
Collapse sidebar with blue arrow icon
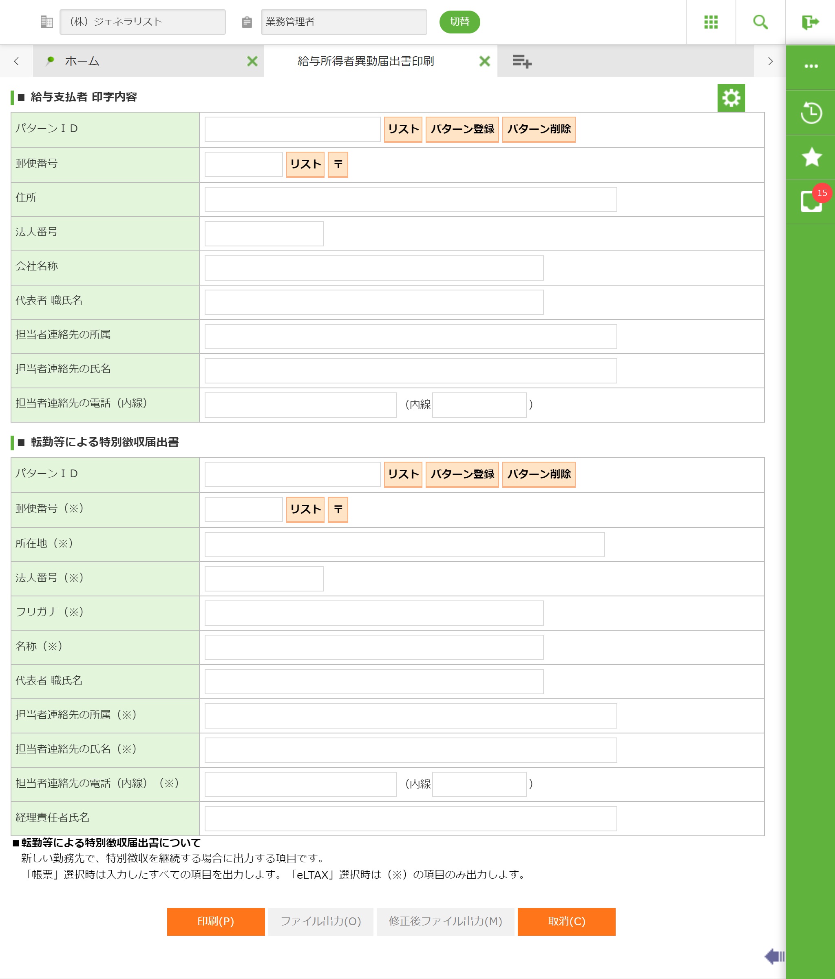point(774,956)
